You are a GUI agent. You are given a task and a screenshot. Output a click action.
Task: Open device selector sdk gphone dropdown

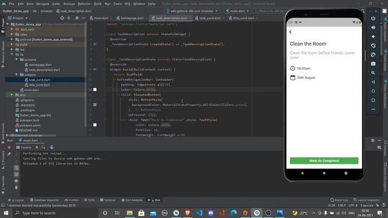pyautogui.click(x=192, y=11)
